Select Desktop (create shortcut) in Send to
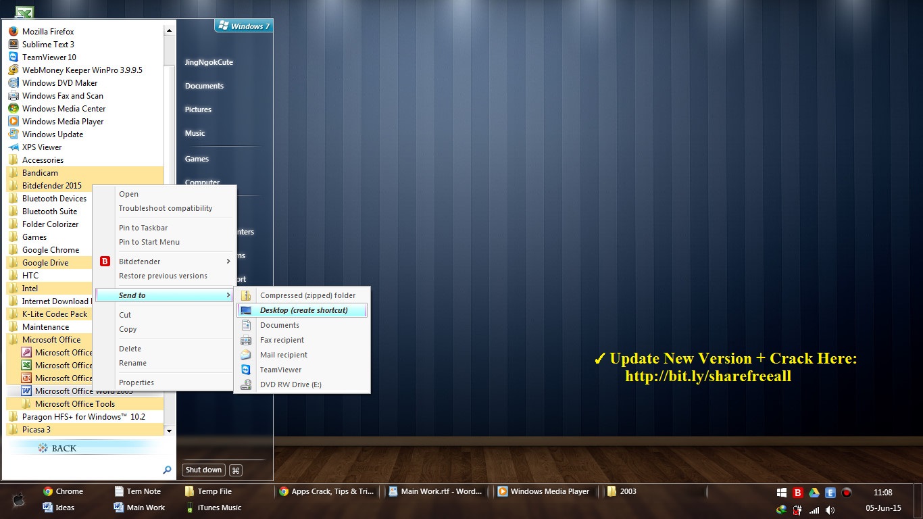The width and height of the screenshot is (923, 519). coord(302,310)
